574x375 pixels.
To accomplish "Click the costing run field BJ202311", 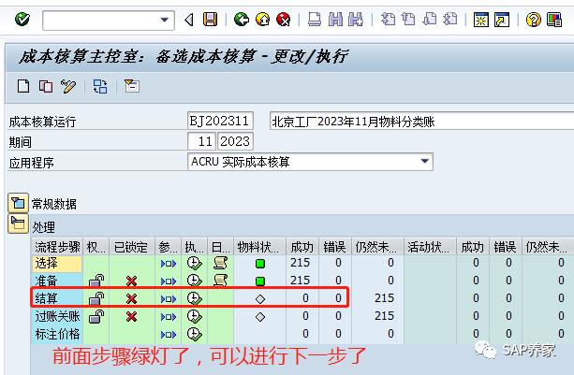I will click(x=220, y=121).
